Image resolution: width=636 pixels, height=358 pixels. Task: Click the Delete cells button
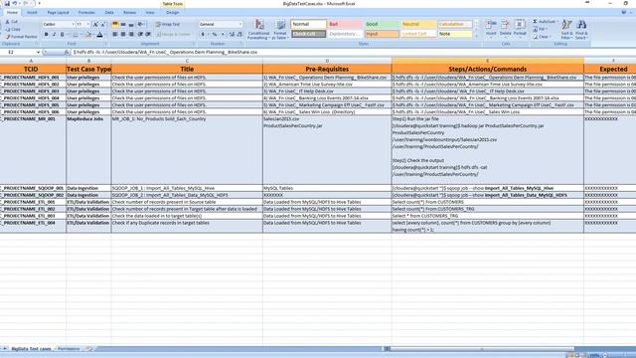click(506, 28)
